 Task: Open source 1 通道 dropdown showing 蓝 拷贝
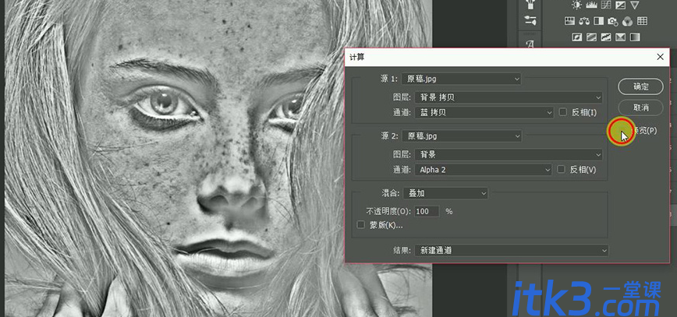point(484,113)
